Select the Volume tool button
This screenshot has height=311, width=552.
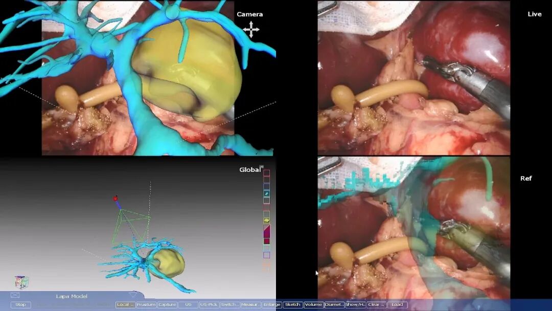point(313,305)
